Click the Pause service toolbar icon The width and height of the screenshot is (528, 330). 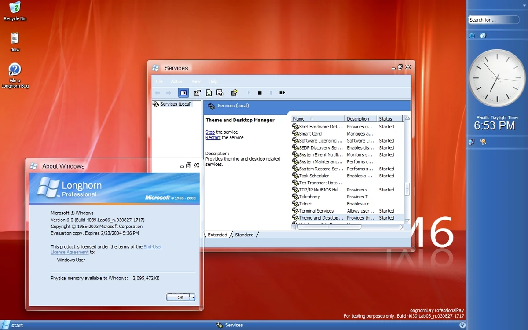[x=271, y=92]
